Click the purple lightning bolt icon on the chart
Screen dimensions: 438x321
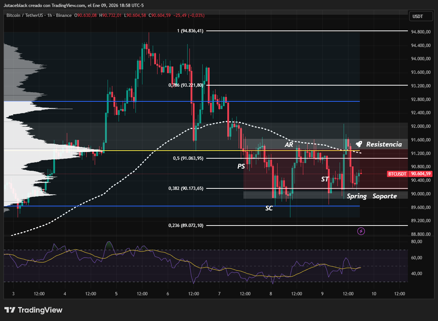click(361, 231)
